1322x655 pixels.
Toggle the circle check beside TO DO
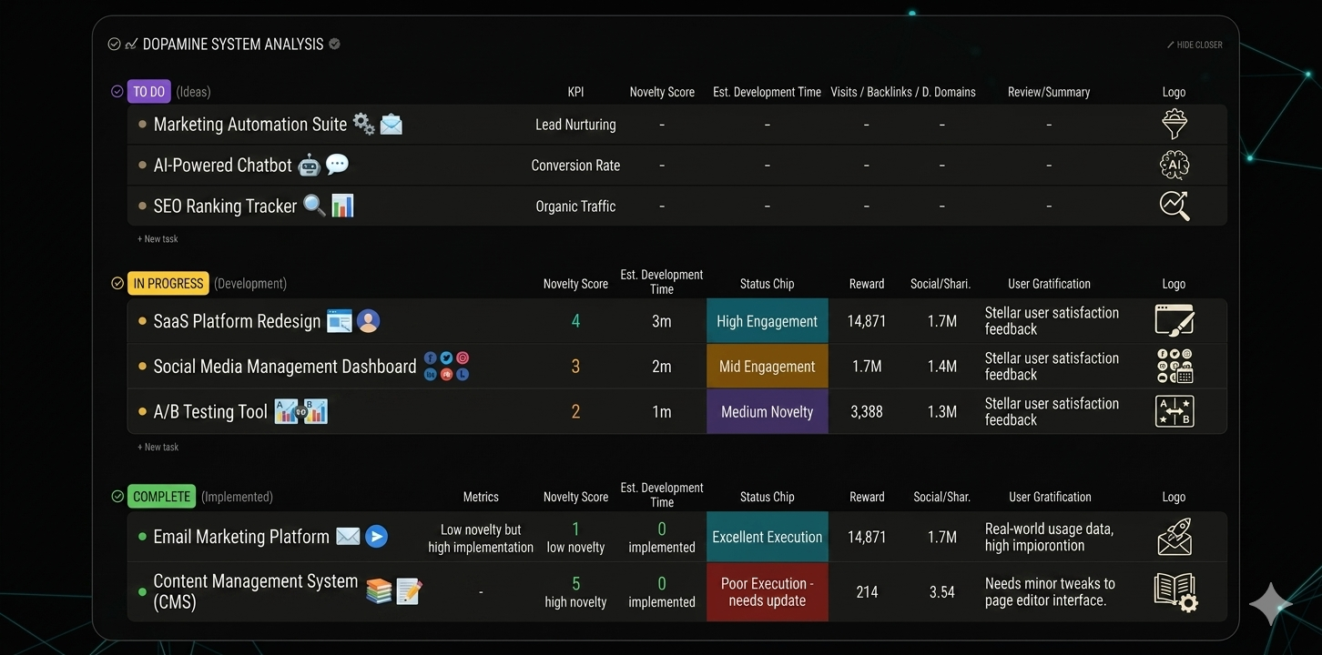click(117, 92)
